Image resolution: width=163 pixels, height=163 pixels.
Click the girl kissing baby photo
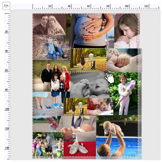(x=126, y=31)
